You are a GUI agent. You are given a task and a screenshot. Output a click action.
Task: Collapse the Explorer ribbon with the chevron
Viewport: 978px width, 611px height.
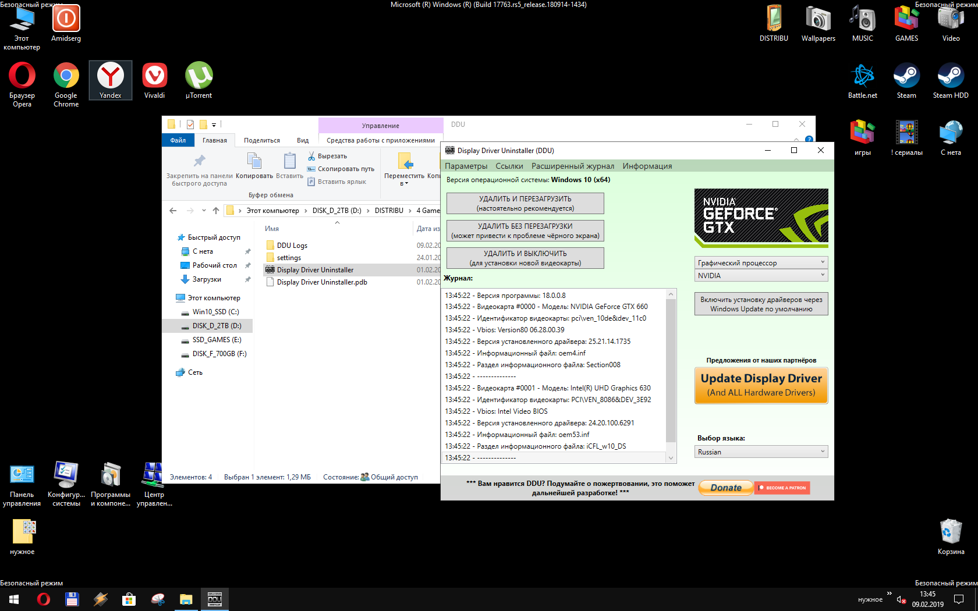pos(796,139)
